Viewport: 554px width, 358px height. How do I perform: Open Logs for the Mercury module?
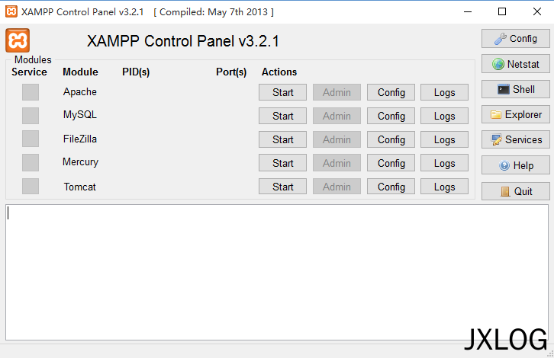444,163
